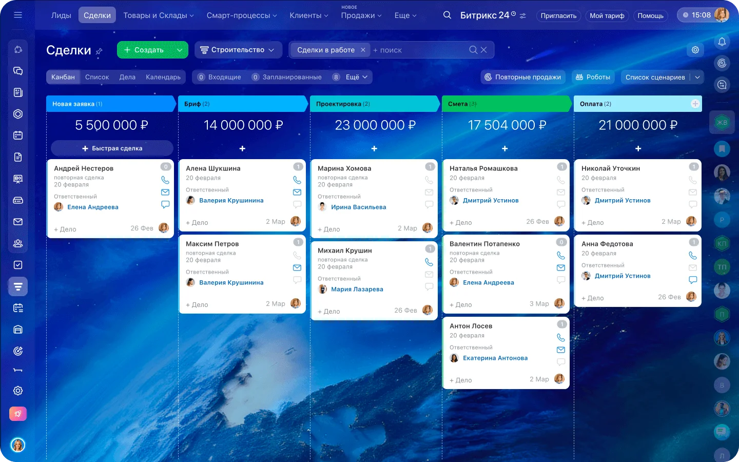739x462 pixels.
Task: Clear the search field with X
Action: click(483, 50)
